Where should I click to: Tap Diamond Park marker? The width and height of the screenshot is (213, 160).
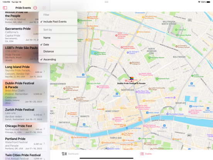coord(157,78)
